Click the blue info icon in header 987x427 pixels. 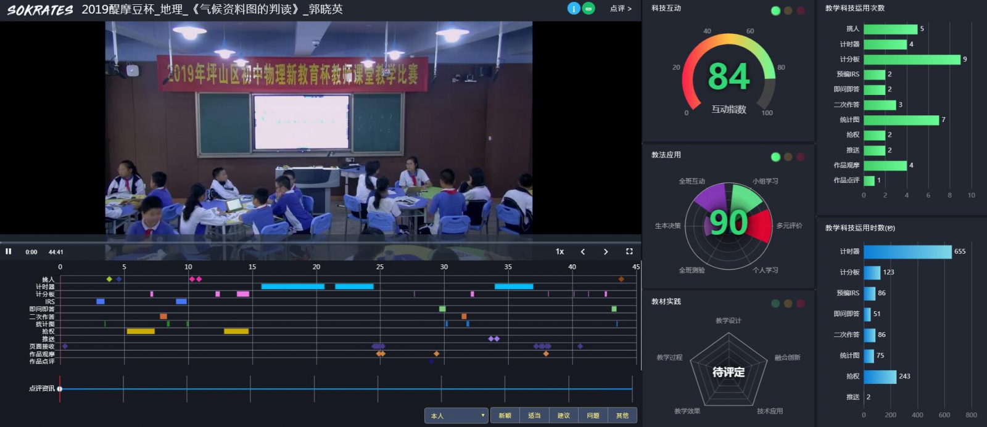(574, 9)
